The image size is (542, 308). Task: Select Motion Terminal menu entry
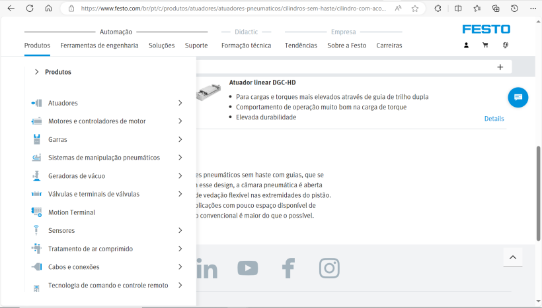click(x=71, y=212)
